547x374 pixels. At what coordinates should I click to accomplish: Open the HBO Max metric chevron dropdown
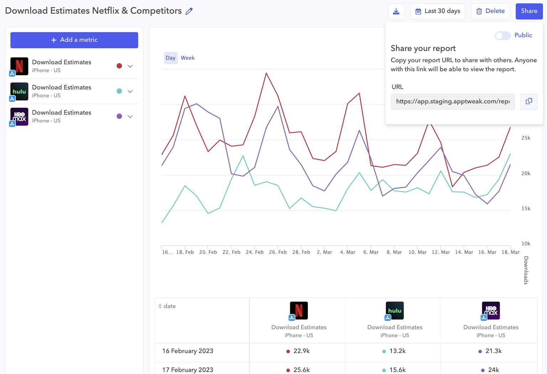[x=130, y=116]
